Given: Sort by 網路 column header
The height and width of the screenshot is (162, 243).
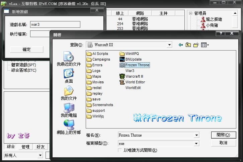Looking at the screenshot, I should [140, 13].
